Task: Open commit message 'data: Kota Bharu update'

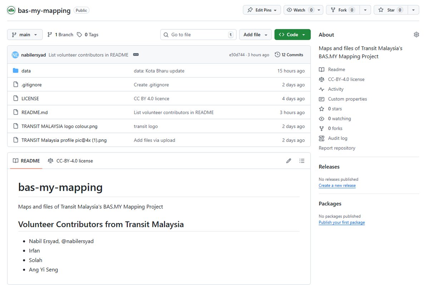Action: coord(159,71)
